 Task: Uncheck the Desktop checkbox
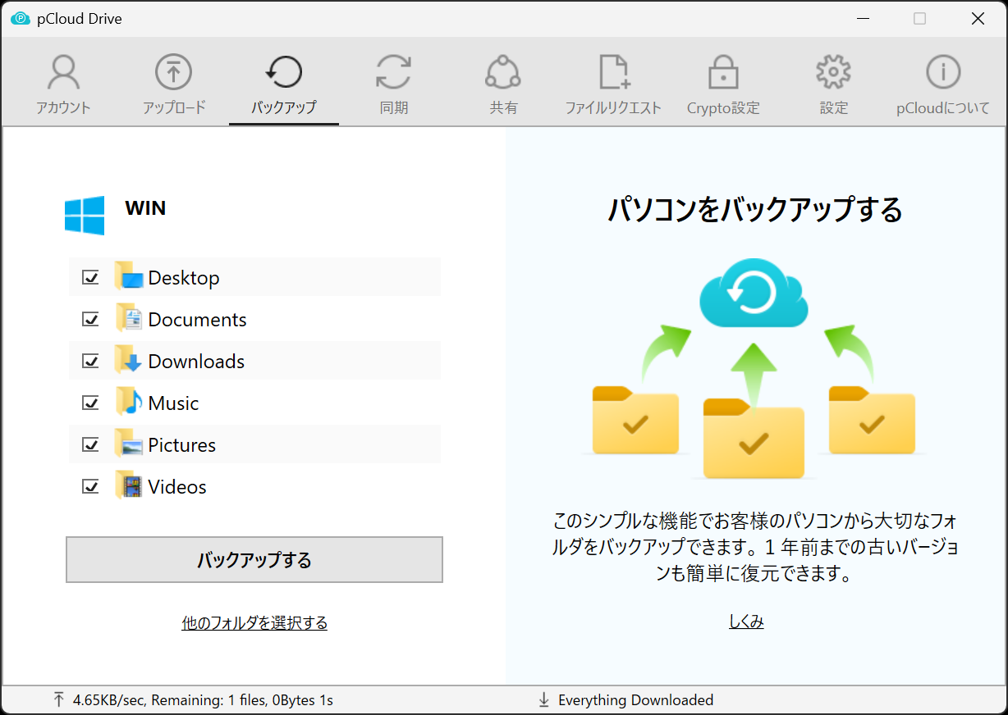pyautogui.click(x=91, y=277)
